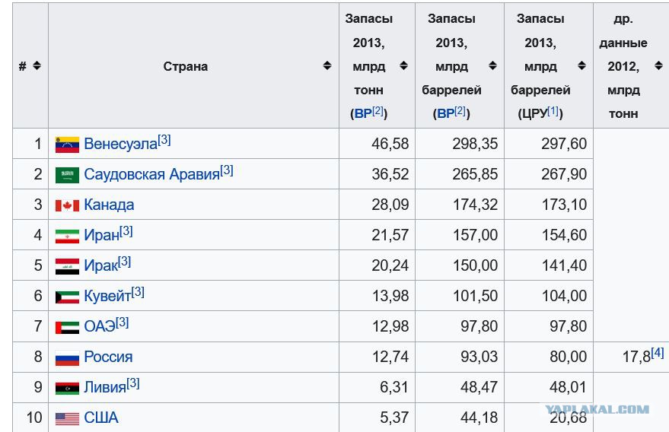This screenshot has height=432, width=669.
Task: Click the Iraq flag icon
Action: [68, 266]
